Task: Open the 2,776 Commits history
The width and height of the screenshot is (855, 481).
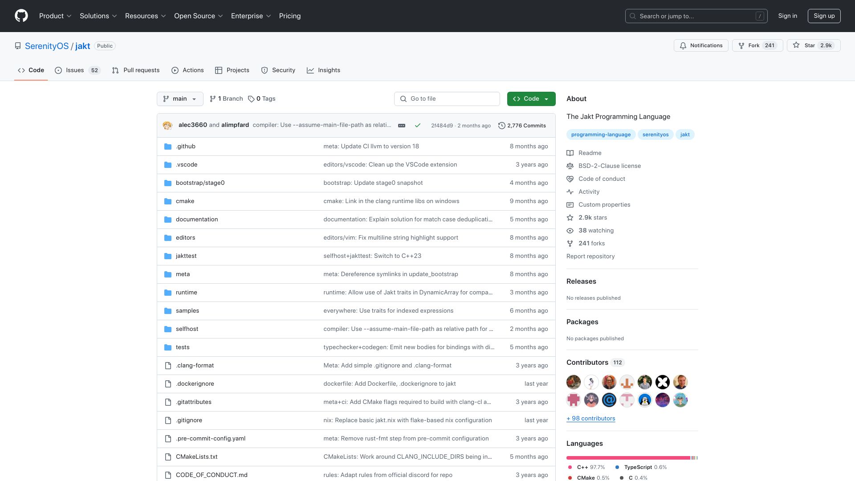Action: pos(522,126)
